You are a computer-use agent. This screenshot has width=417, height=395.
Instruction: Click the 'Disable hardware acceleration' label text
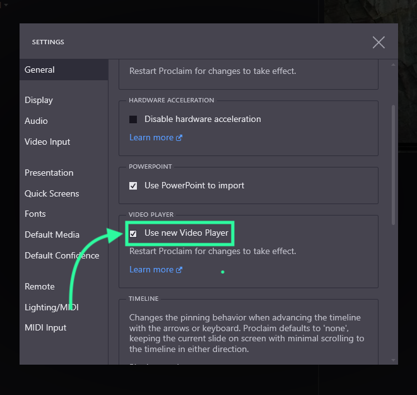point(203,119)
